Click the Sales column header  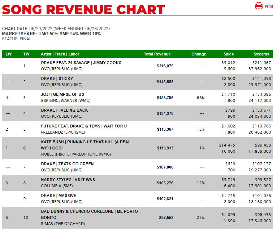point(228,54)
